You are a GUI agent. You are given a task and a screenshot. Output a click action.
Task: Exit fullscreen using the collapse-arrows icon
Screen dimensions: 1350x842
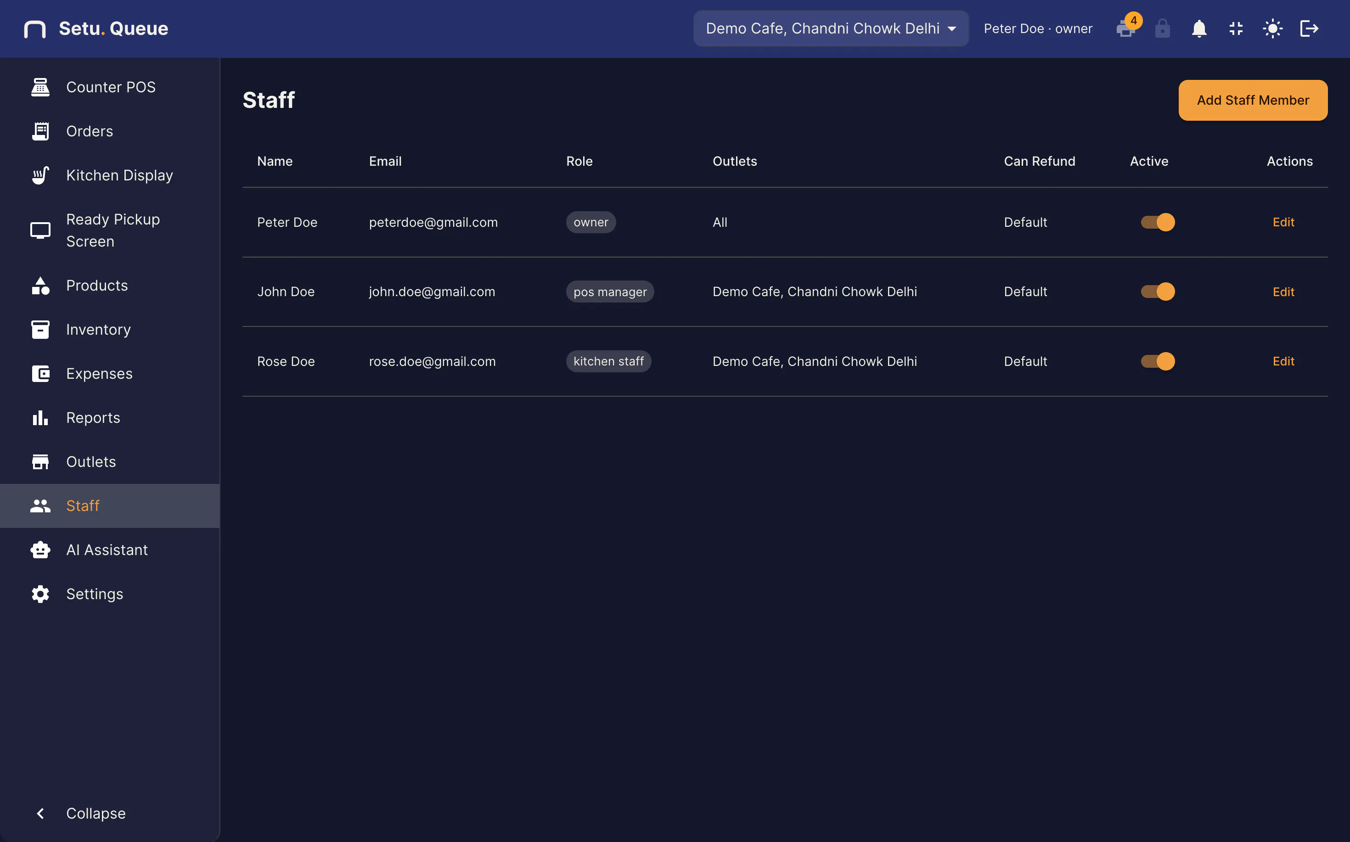tap(1236, 28)
